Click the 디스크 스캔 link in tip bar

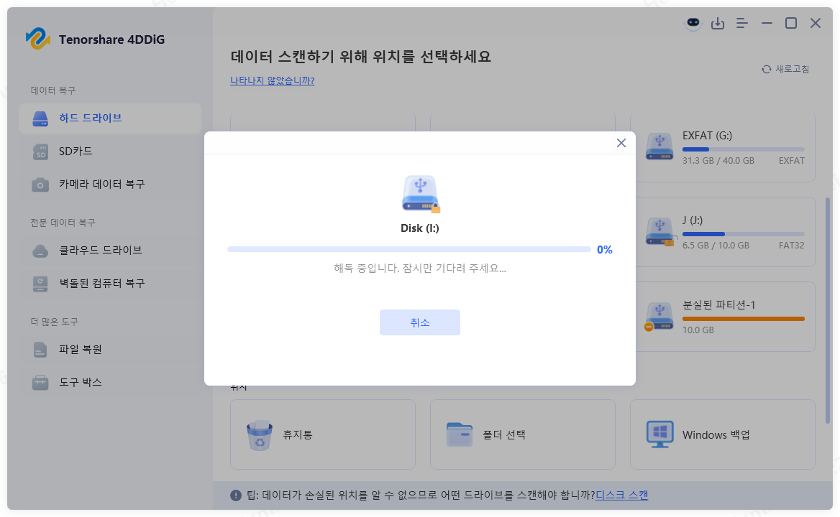pos(621,495)
